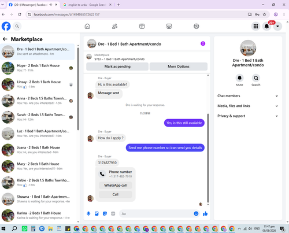Show hidden system tray icons
Viewport: 289px width, 233px height.
click(239, 229)
